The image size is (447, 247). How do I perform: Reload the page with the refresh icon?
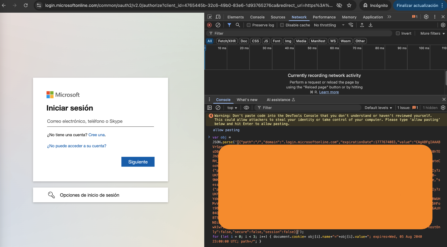[x=26, y=5]
